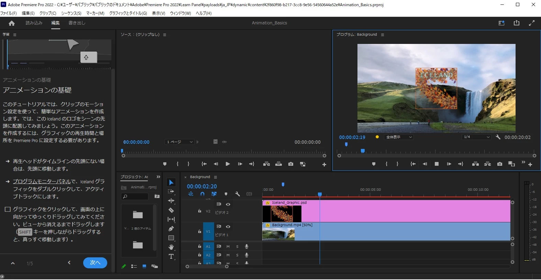The width and height of the screenshot is (541, 280).
Task: Open Background sequence panel menu
Action: click(216, 177)
